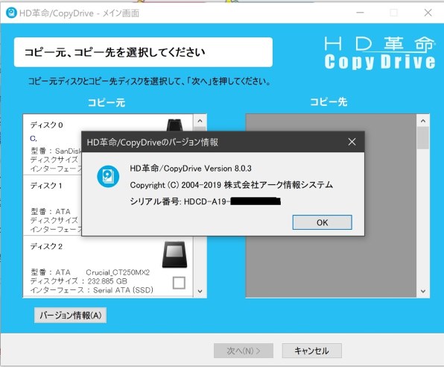The image size is (444, 367).
Task: Click OK in the version info dialog
Action: pyautogui.click(x=323, y=222)
